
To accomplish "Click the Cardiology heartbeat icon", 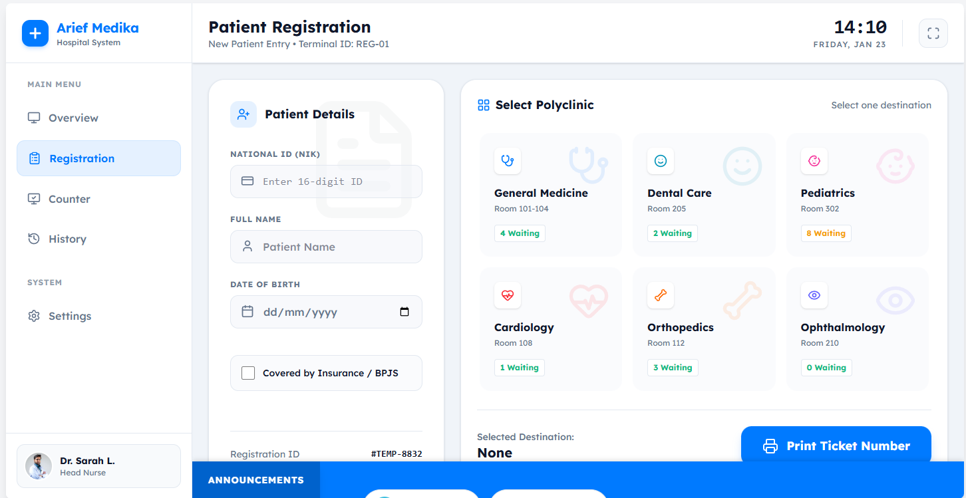I will click(x=508, y=295).
